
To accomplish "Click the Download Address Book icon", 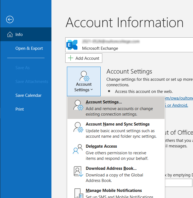I will (78, 171).
